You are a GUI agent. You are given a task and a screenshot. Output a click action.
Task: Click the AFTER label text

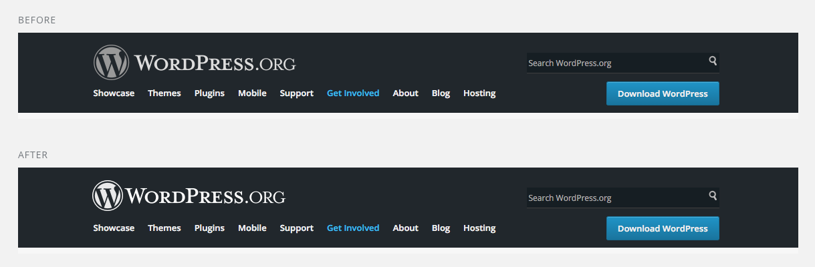click(x=33, y=155)
